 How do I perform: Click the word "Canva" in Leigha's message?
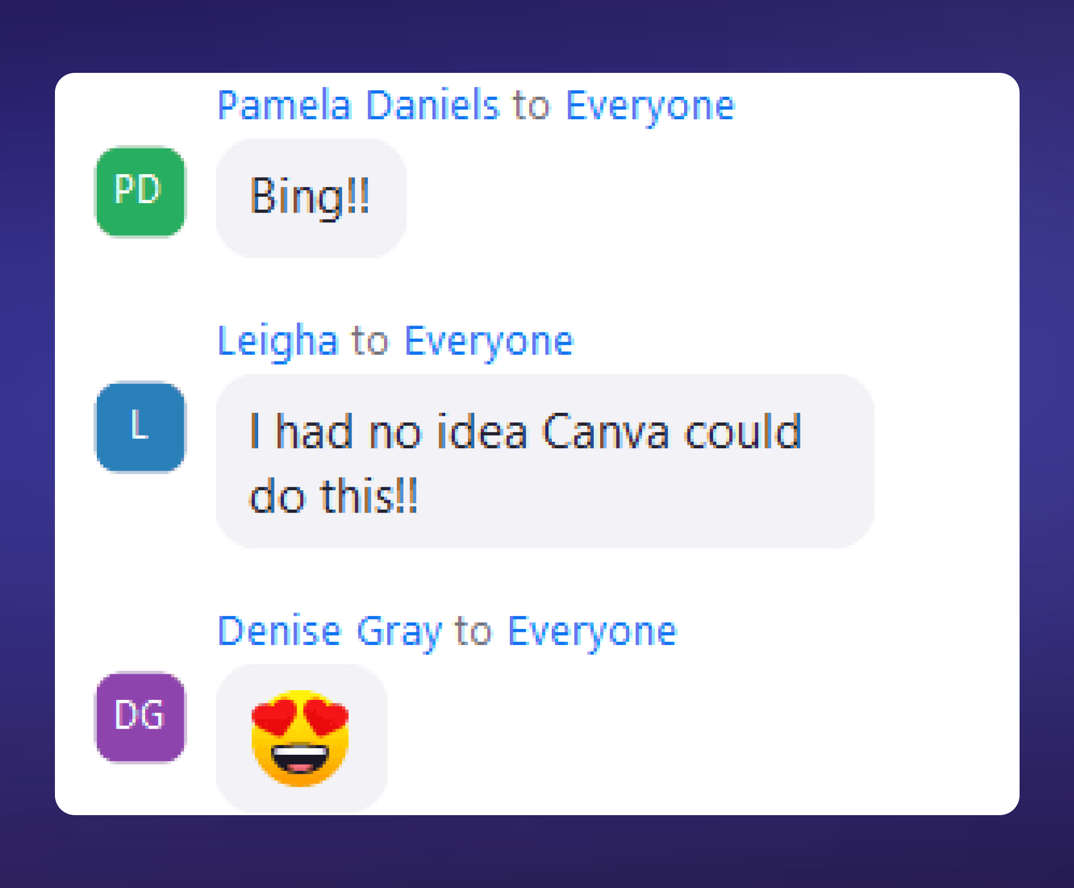pyautogui.click(x=605, y=431)
